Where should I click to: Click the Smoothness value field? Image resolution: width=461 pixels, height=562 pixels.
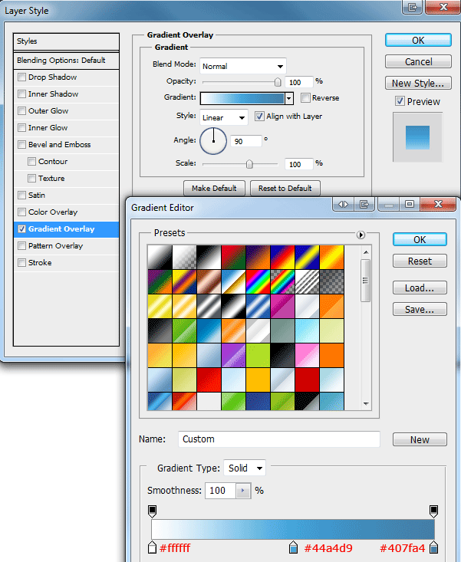click(220, 491)
